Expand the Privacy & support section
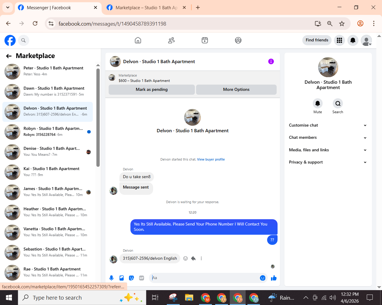This screenshot has width=382, height=305. pos(328,162)
